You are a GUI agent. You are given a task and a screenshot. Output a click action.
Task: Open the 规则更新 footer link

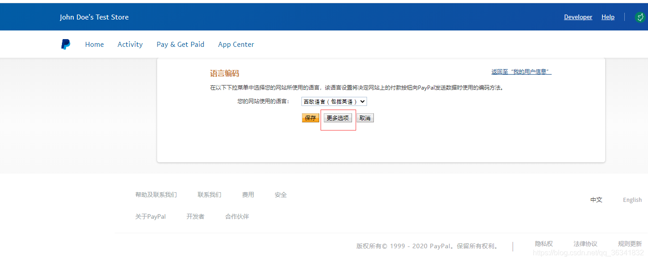tap(630, 244)
